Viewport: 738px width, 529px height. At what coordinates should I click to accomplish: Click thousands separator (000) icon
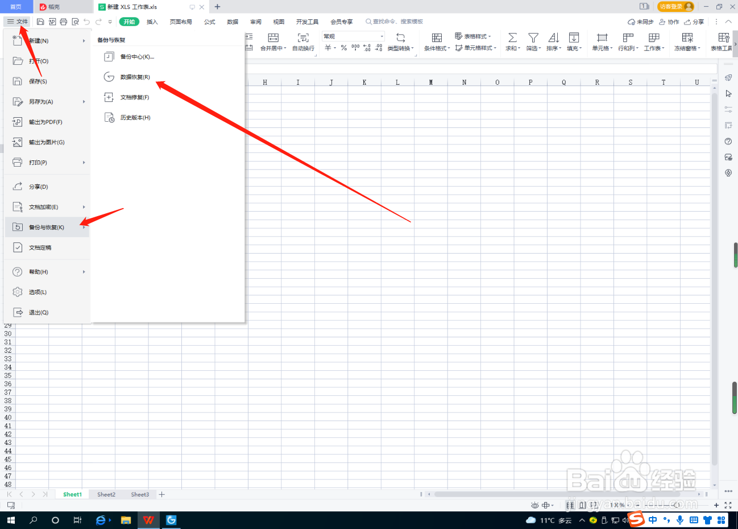point(355,48)
